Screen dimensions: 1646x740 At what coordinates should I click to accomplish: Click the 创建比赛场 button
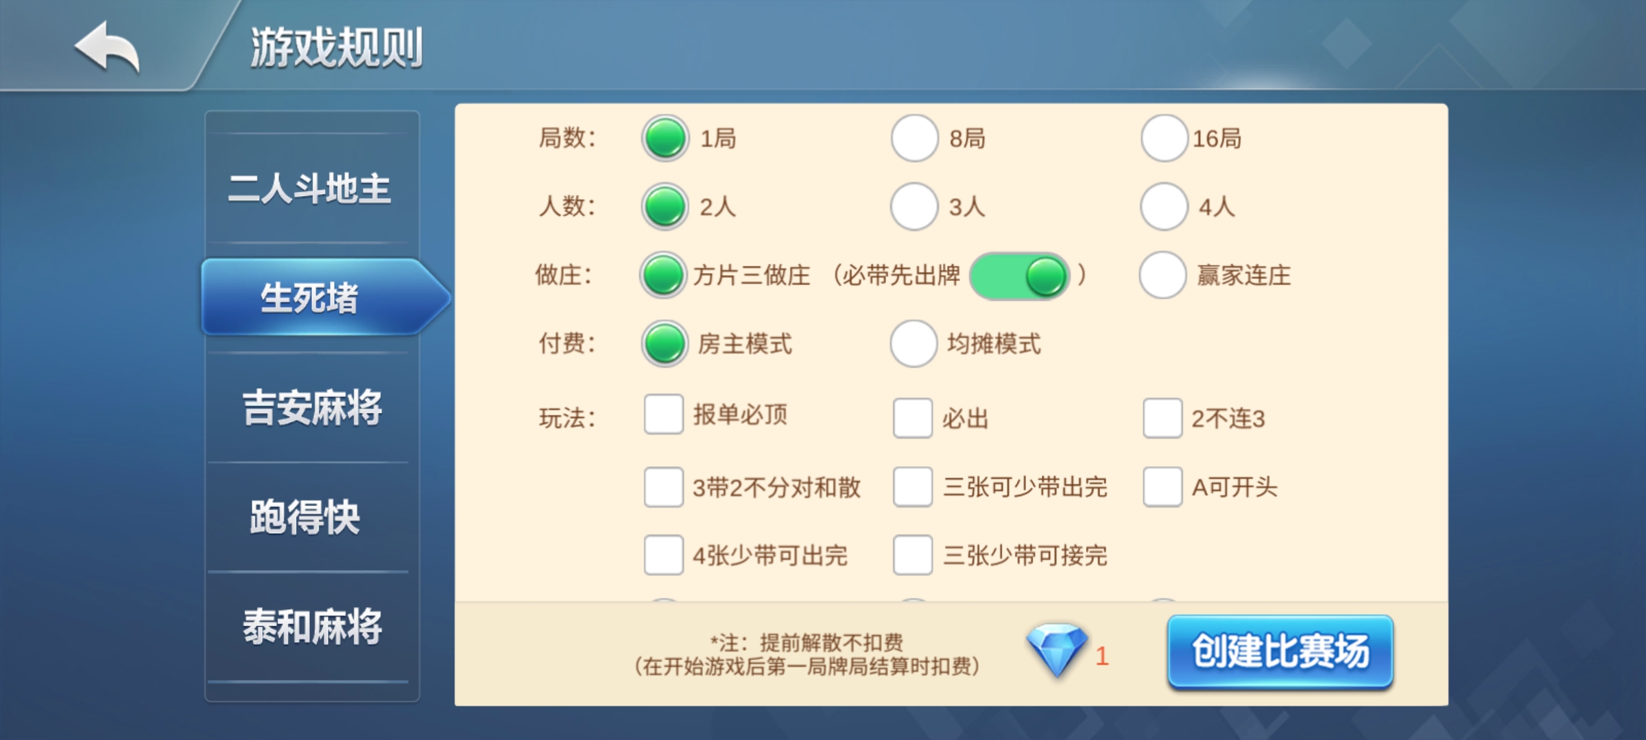pos(1280,651)
